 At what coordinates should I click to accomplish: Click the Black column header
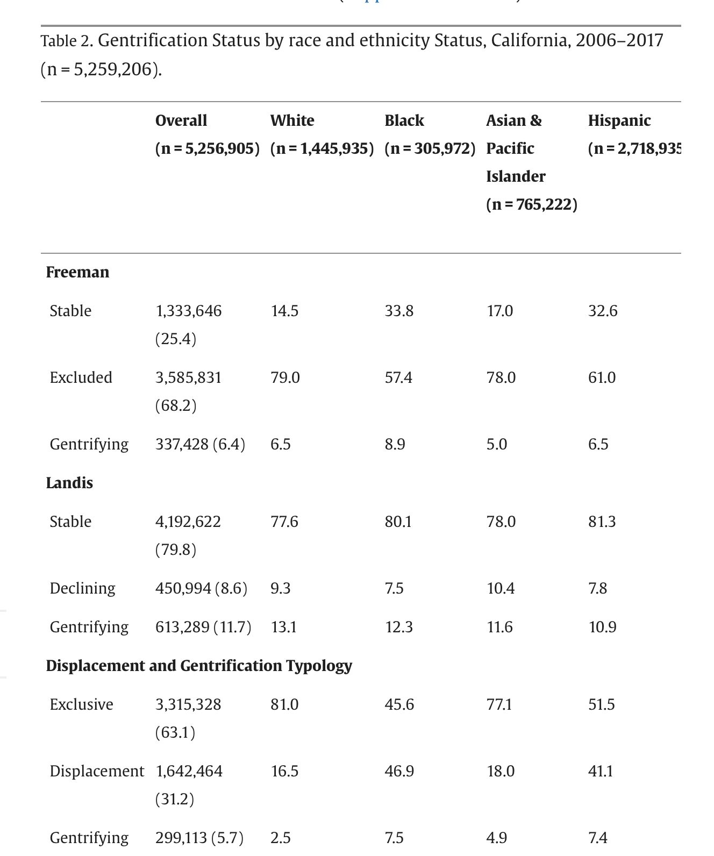404,120
